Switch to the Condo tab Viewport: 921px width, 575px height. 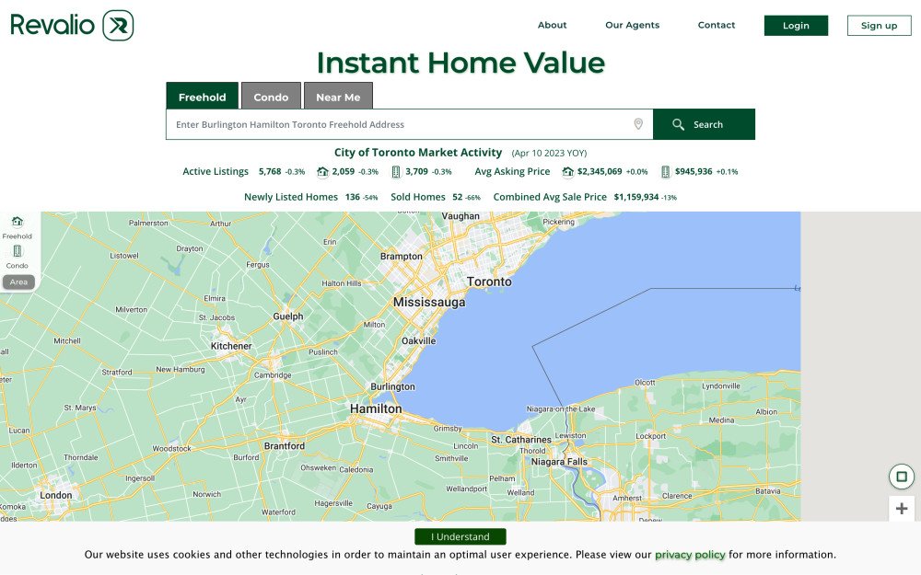(x=271, y=97)
